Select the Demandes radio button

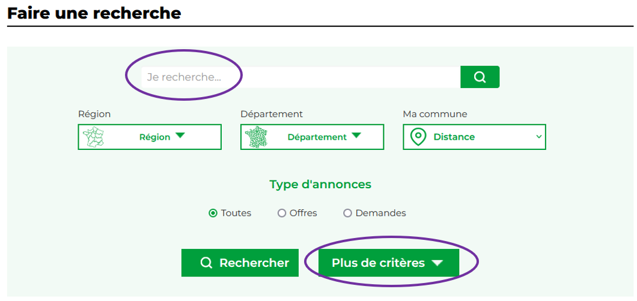pos(347,213)
